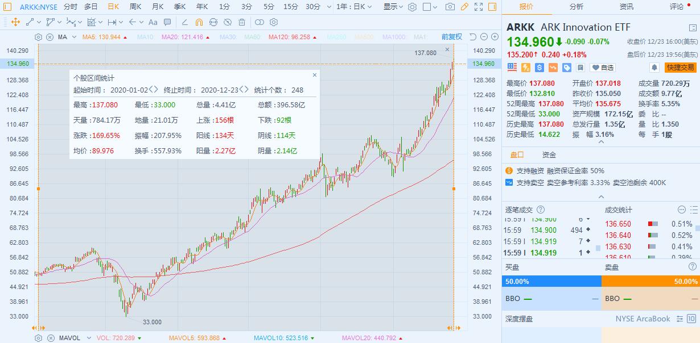Viewport: 700px width, 343px height.
Task: Select the crosshair move cursor tool
Action: point(15,22)
